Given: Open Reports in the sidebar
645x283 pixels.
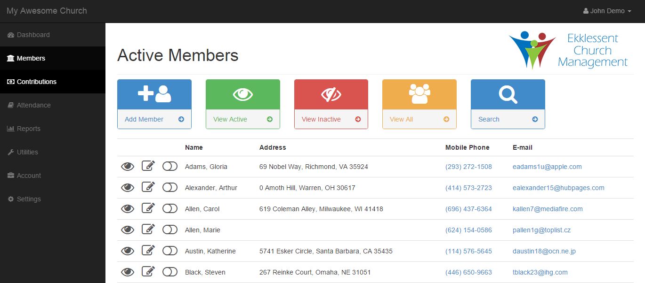Looking at the screenshot, I should click(x=53, y=129).
